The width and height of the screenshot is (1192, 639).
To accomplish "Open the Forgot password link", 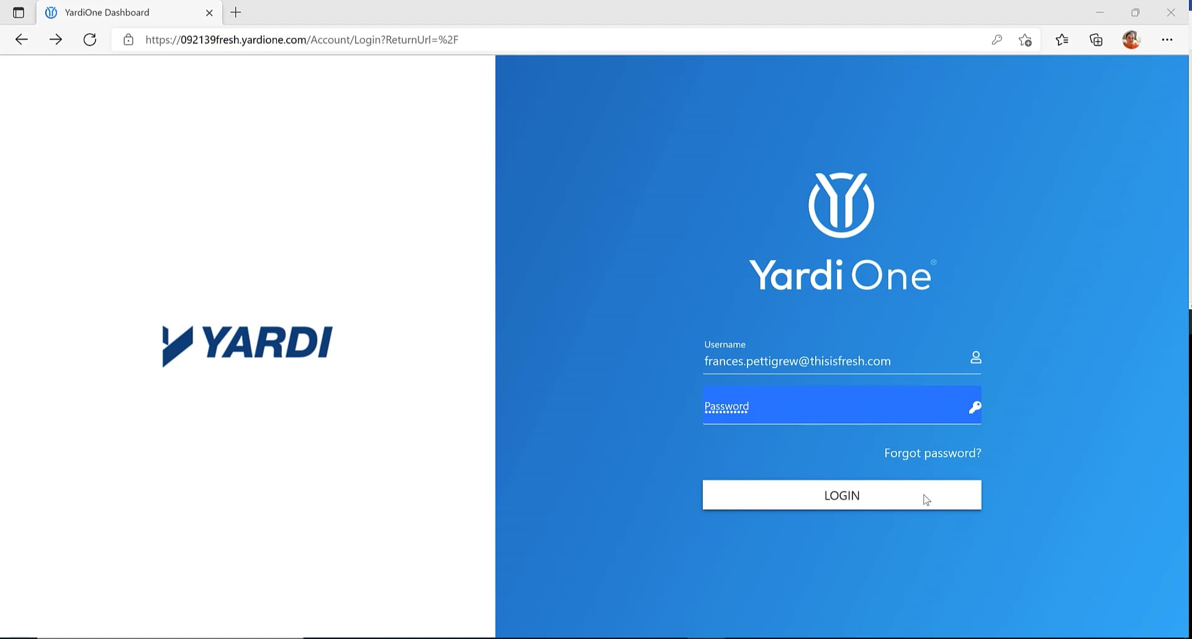I will coord(932,452).
